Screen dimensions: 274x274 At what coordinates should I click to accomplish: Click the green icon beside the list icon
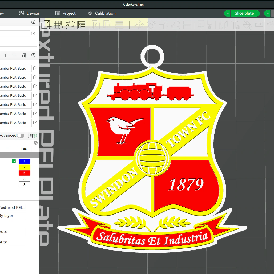(x=35, y=136)
